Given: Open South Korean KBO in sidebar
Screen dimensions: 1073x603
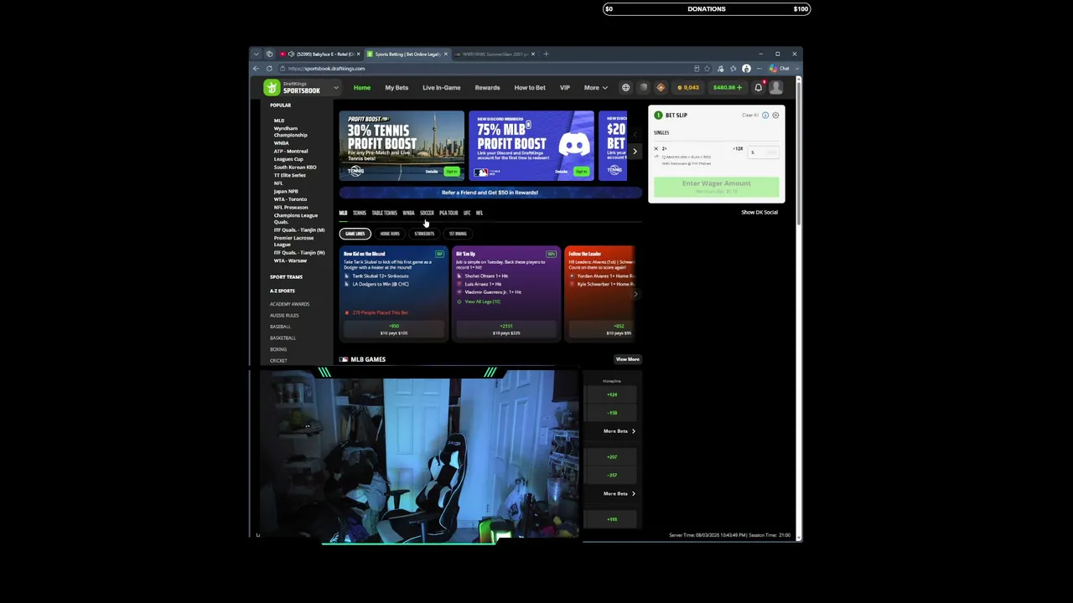Looking at the screenshot, I should coord(295,167).
